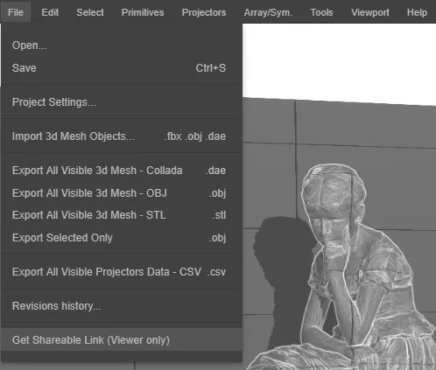Export visible projectors data as CSV
436x370 pixels.
(122, 272)
